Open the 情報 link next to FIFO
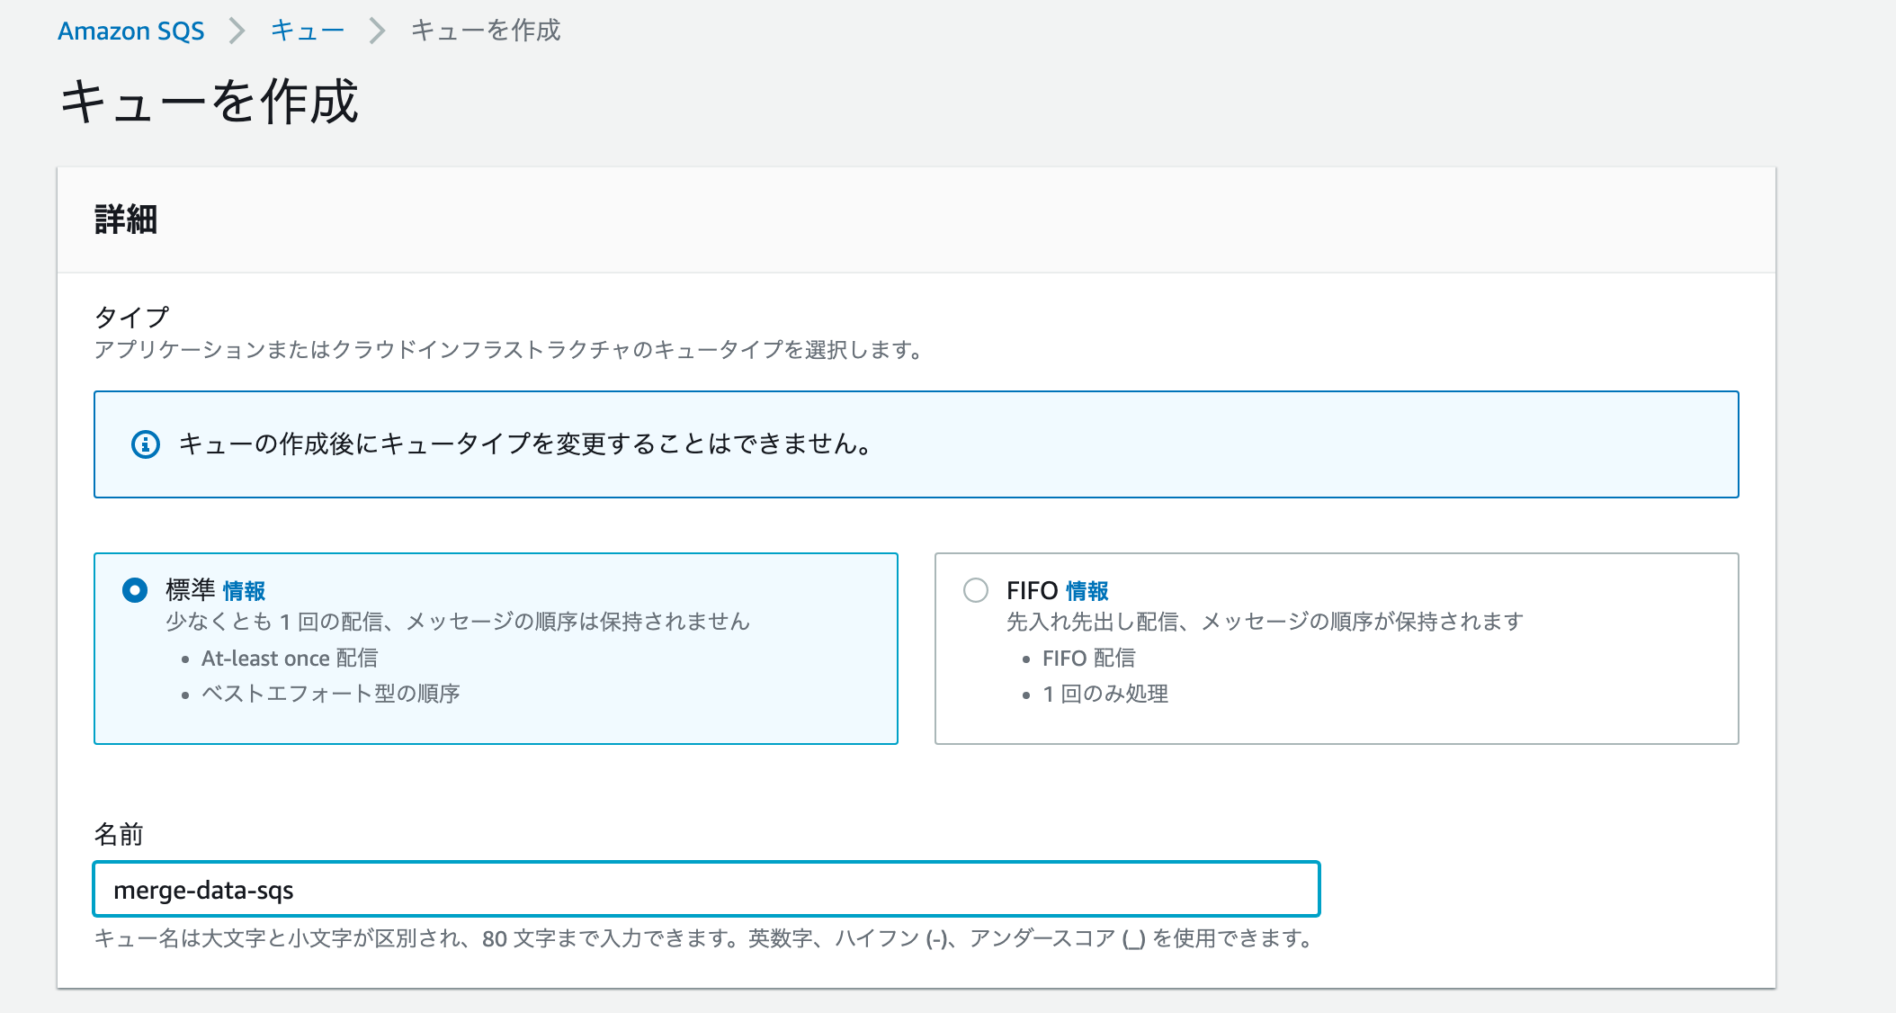This screenshot has height=1013, width=1896. click(1087, 591)
